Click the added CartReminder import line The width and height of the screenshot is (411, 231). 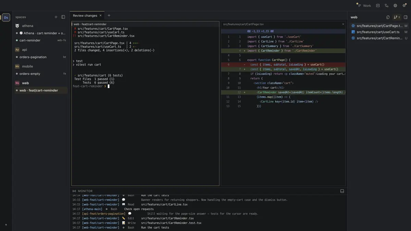coord(283,51)
